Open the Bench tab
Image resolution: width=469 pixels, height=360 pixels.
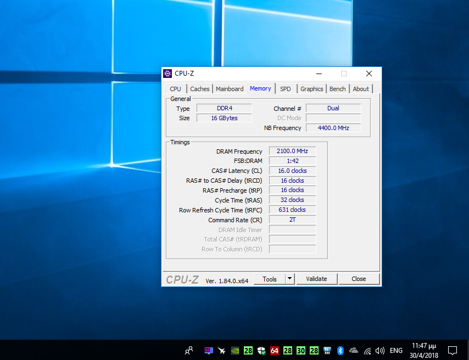click(337, 89)
